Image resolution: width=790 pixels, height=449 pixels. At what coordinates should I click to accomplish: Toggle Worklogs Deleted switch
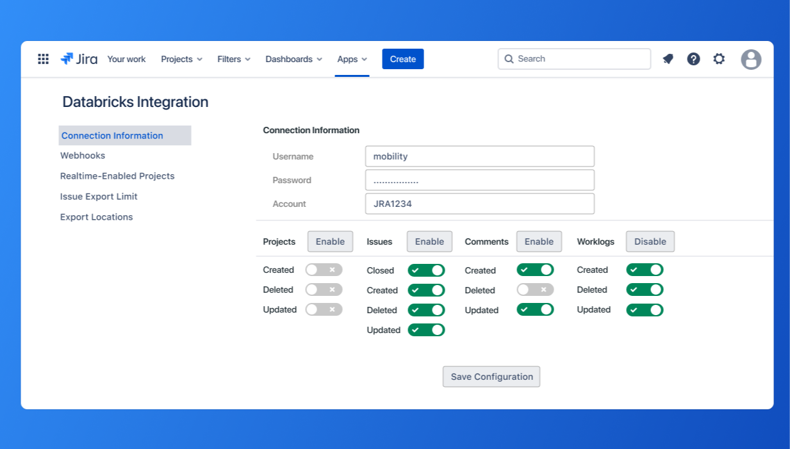645,290
